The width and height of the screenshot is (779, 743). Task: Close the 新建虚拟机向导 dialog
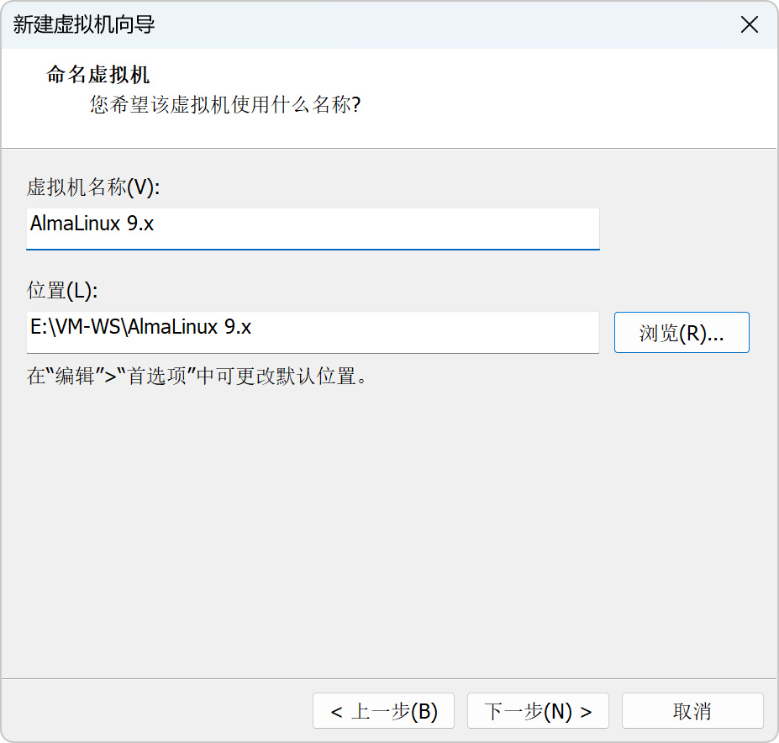coord(749,24)
